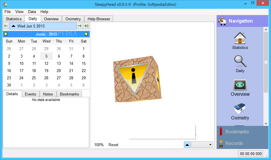
Task: Click the Records trophy icon
Action: point(221,143)
